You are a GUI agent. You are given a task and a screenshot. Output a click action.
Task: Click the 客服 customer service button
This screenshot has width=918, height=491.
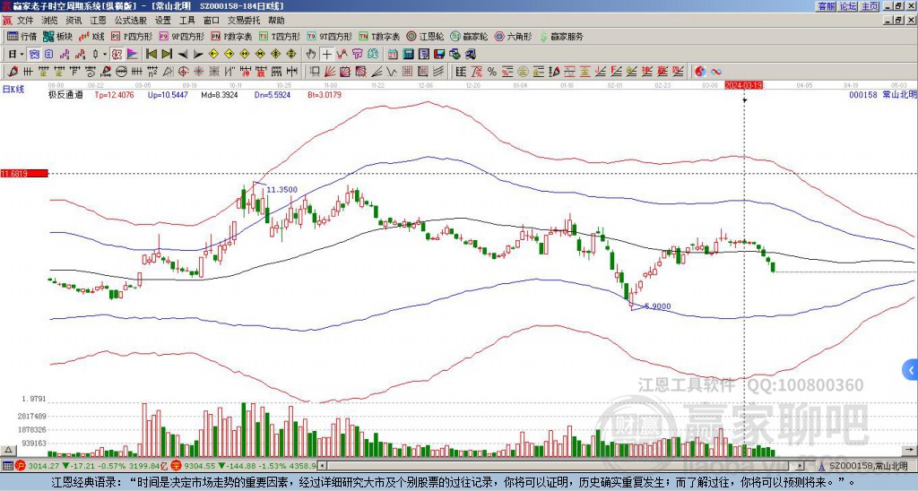click(x=826, y=6)
